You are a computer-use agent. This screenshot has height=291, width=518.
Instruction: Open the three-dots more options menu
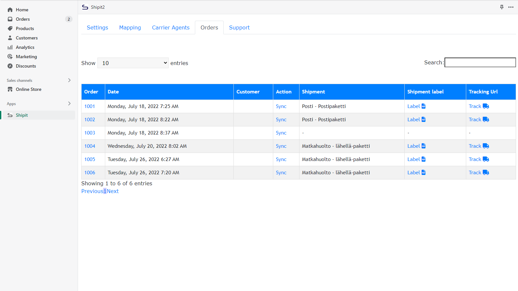[511, 7]
